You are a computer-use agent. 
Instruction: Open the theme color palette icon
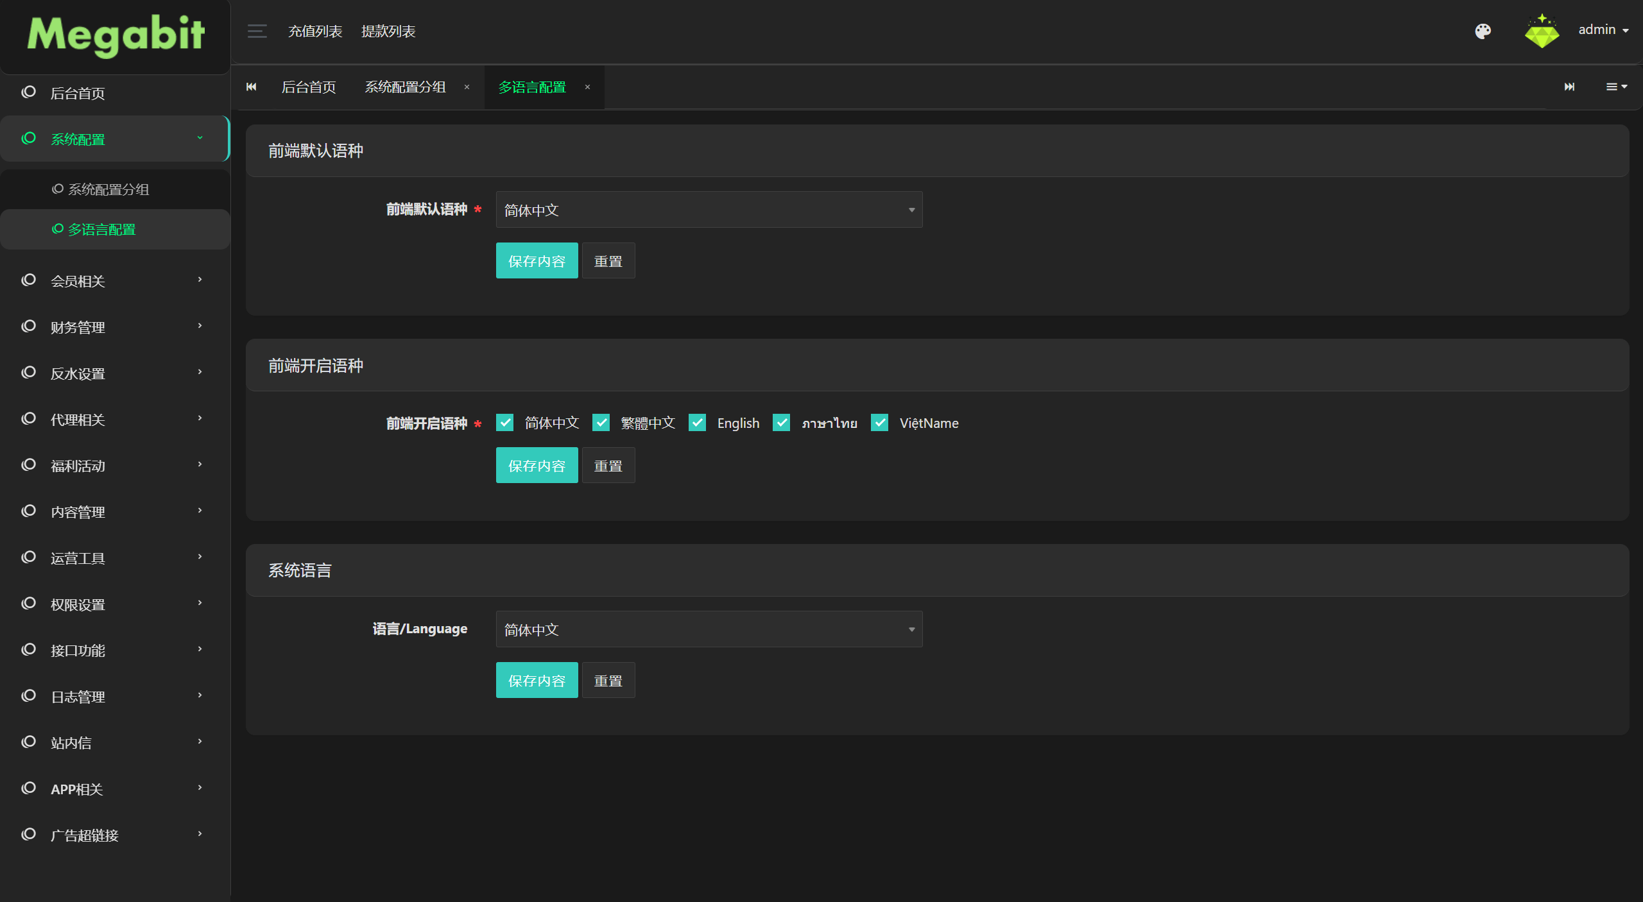pos(1483,31)
